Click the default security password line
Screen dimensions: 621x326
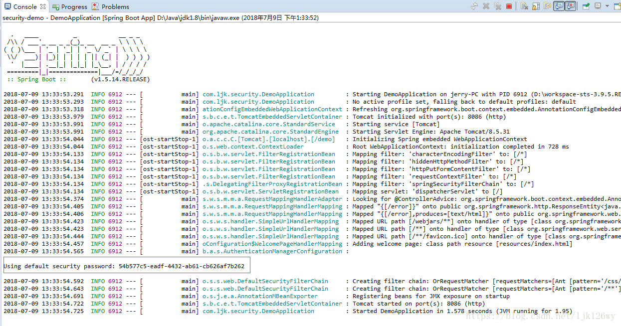pyautogui.click(x=124, y=266)
